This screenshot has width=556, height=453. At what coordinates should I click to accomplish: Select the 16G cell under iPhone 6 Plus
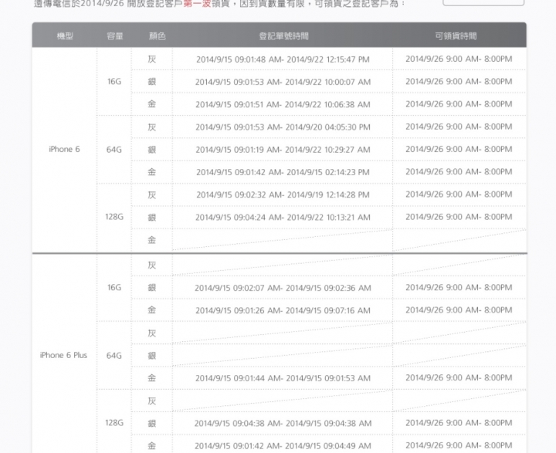pyautogui.click(x=114, y=288)
